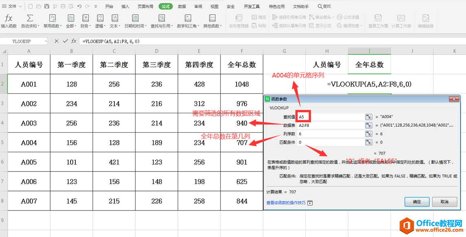This screenshot has width=466, height=237.
Task: Click the 查找与引用 book icon
Action: [162, 18]
